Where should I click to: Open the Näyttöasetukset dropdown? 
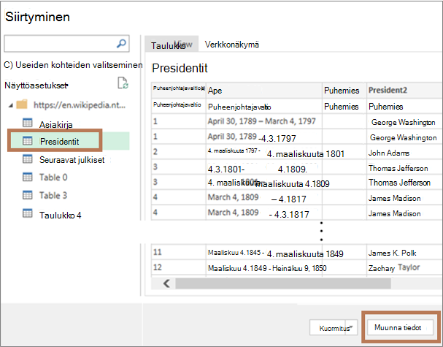click(x=36, y=85)
